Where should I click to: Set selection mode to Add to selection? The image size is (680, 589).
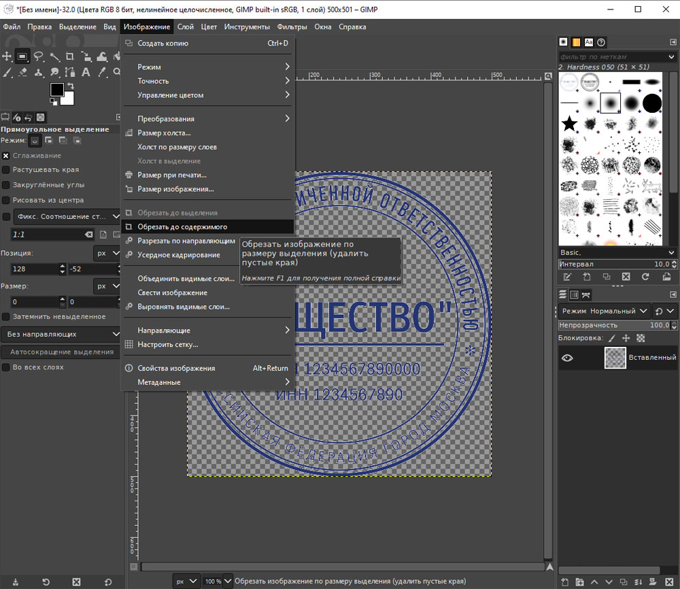(x=48, y=141)
